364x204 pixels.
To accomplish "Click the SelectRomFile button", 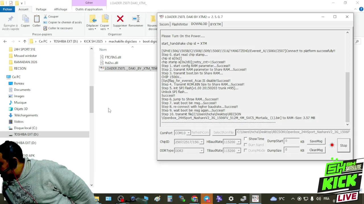I will (224, 132).
